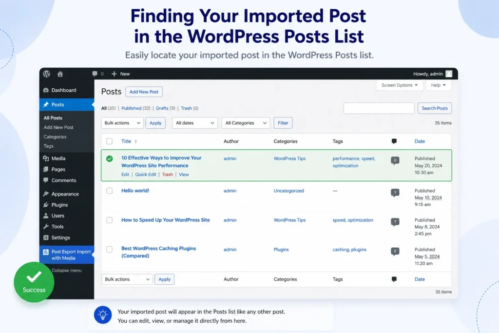The height and width of the screenshot is (333, 499).
Task: Check Best WordPress Caching Plugins checkbox
Action: (110, 249)
